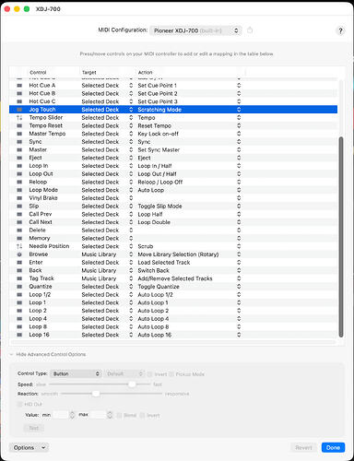Click the button icon in Slip row
This screenshot has height=461, width=354.
coord(19,206)
